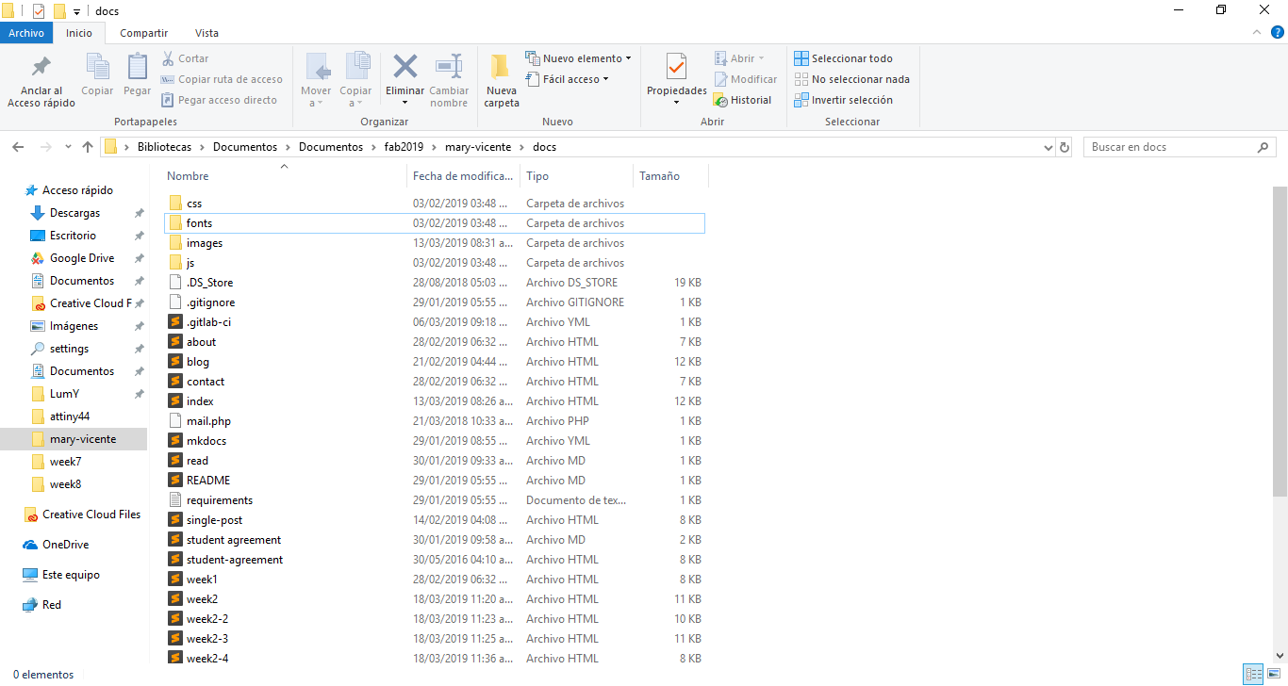Go back with the left arrow
The height and width of the screenshot is (686, 1288).
(x=18, y=147)
